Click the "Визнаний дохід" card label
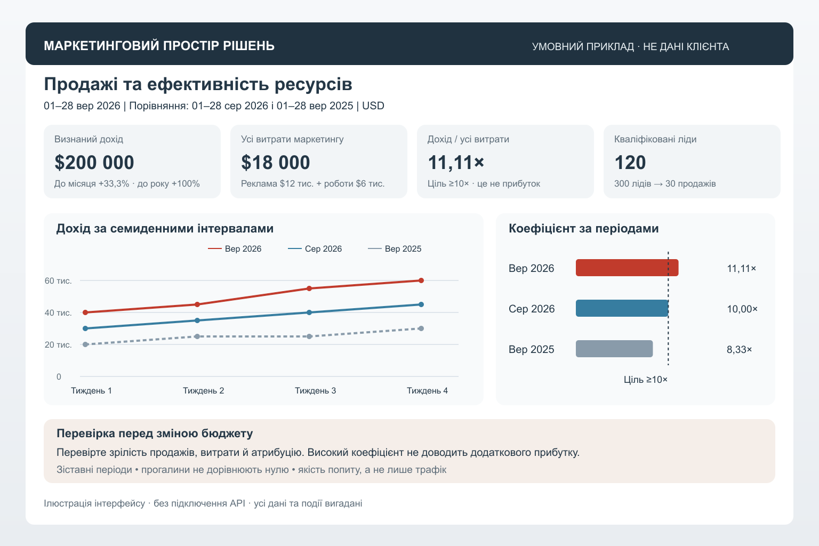Screen dimensions: 819x546 (89, 139)
